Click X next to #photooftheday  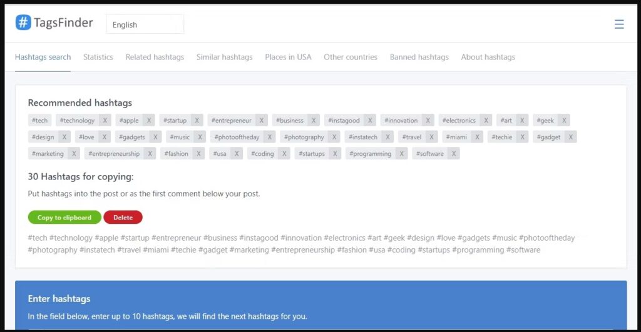269,137
